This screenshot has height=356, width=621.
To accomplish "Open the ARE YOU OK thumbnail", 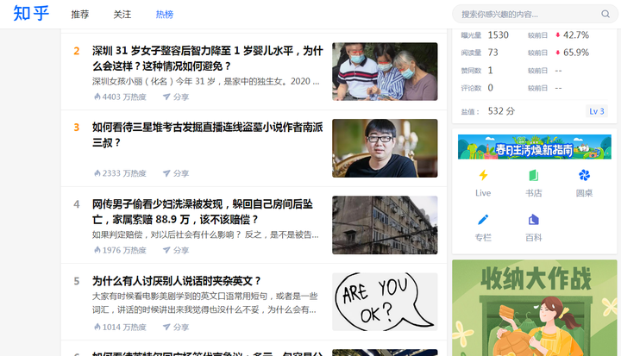I will pyautogui.click(x=385, y=302).
